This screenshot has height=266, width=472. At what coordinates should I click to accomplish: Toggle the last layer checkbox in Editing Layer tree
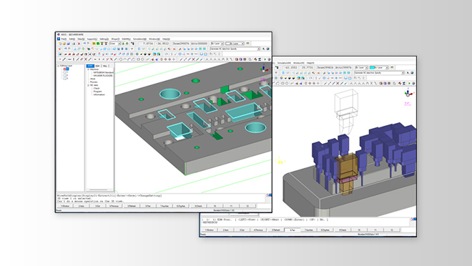[x=65, y=78]
